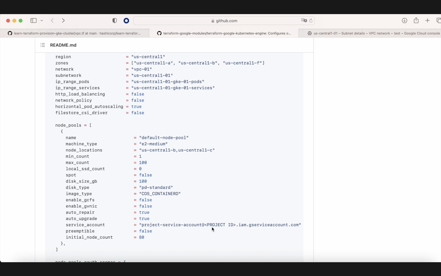Click the network_policy key

coord(73,100)
